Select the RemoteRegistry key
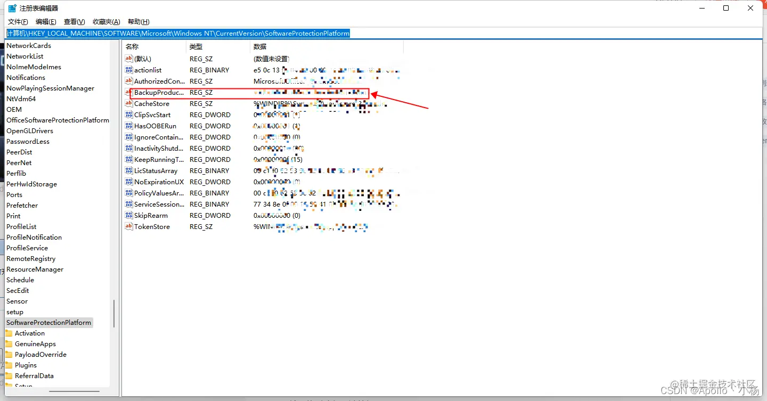 (x=31, y=258)
